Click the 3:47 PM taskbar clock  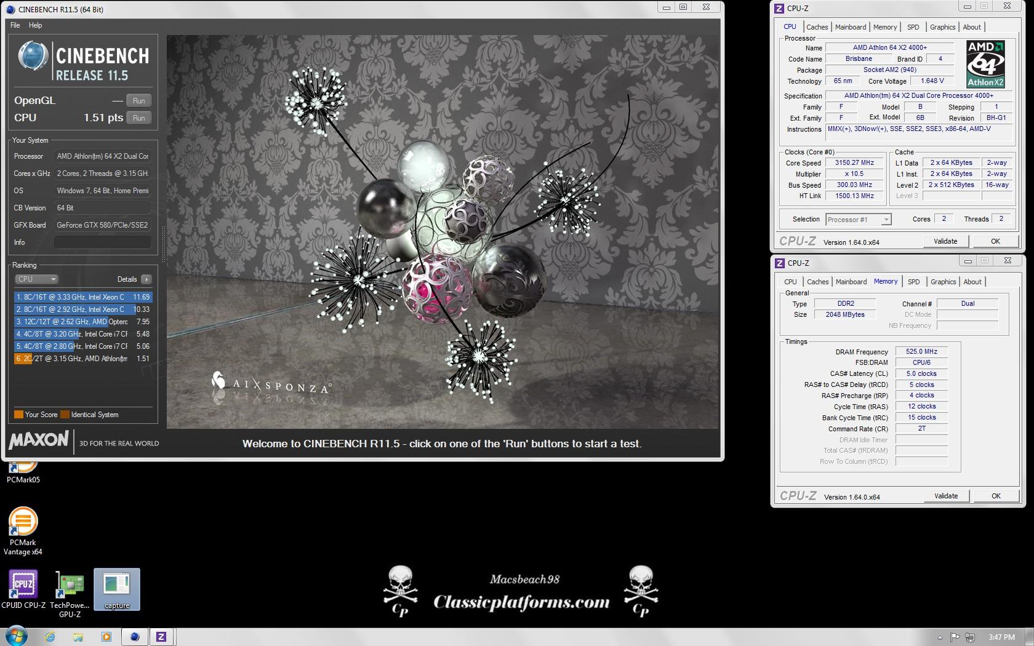click(1001, 637)
